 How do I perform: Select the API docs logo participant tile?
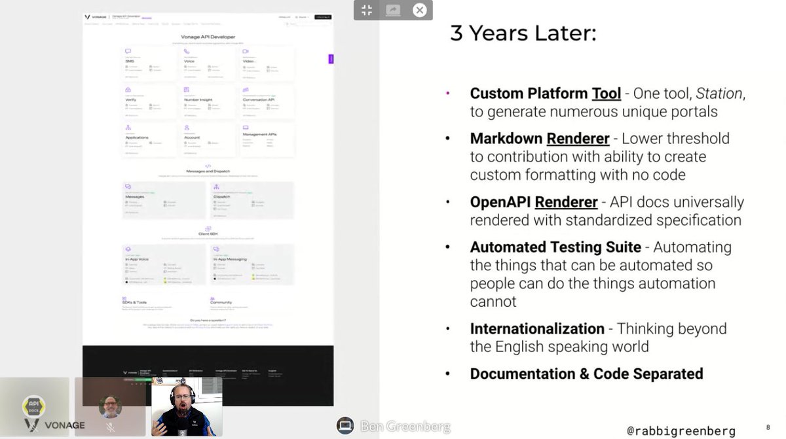(x=34, y=408)
